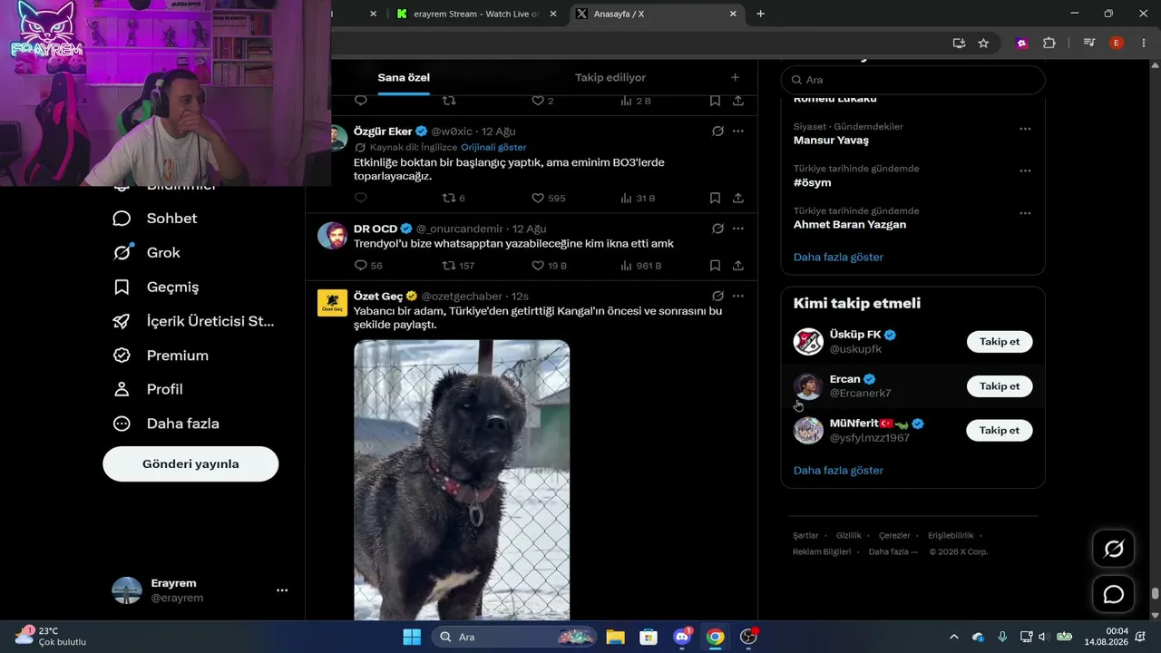The image size is (1161, 653).
Task: Open Chrome extensions puzzle icon
Action: point(1049,43)
